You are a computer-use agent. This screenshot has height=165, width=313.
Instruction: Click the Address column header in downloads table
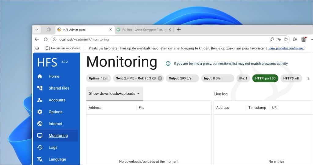point(95,108)
